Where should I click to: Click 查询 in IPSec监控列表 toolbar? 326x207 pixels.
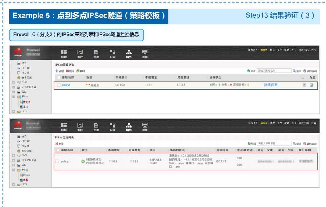pyautogui.click(x=297, y=144)
